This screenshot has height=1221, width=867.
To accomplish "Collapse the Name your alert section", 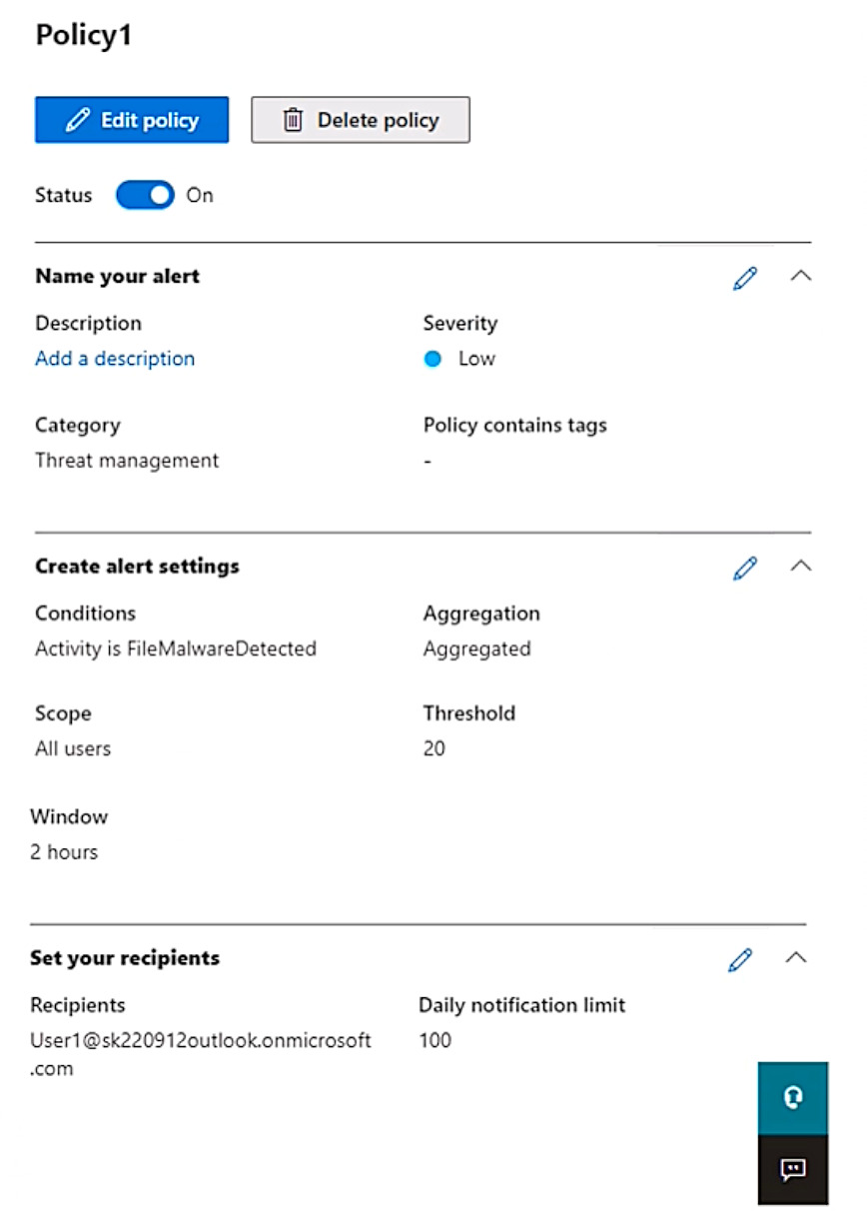I will 800,277.
